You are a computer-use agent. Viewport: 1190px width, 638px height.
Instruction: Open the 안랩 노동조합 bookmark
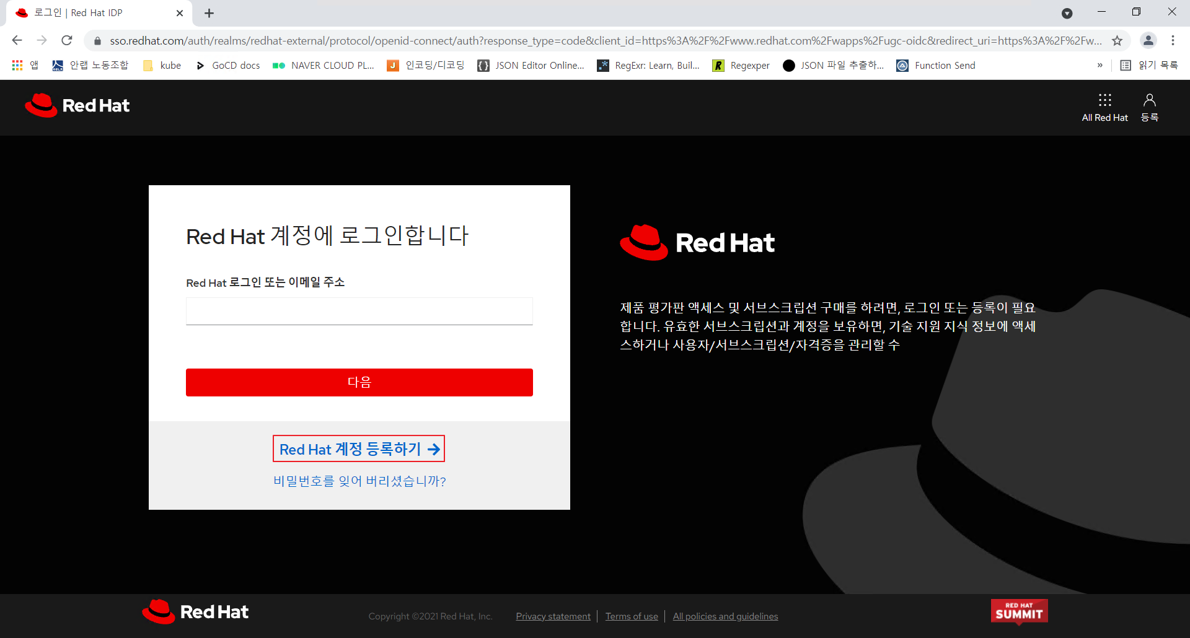coord(90,66)
